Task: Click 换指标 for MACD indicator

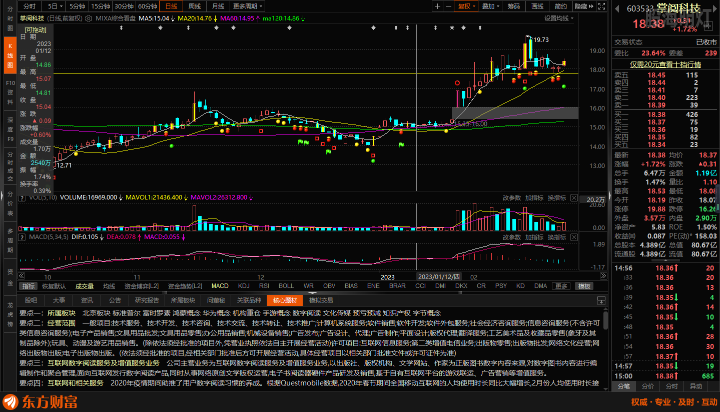Action: (557, 237)
